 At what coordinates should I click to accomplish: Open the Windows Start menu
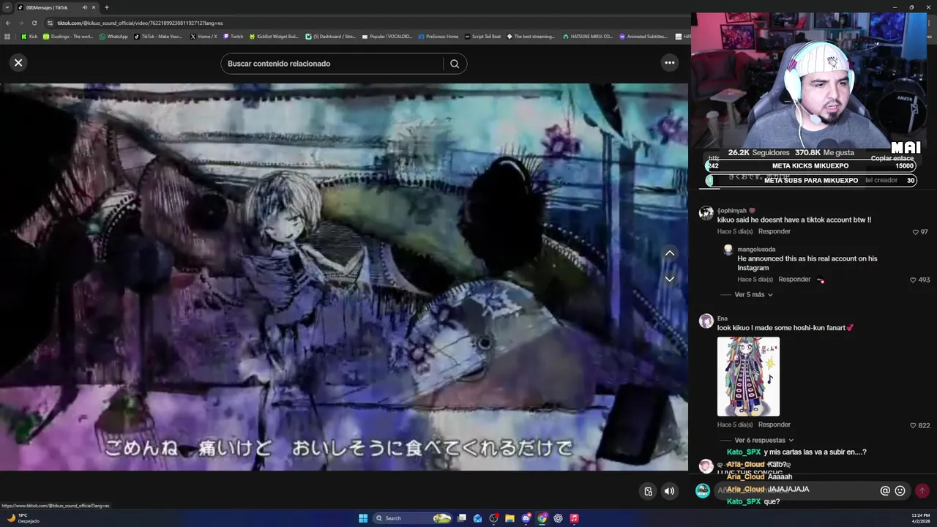click(363, 518)
